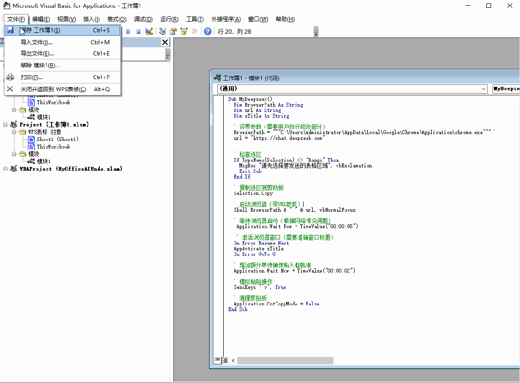Switch to Procedure View button in code window
Image resolution: width=520 pixels, height=383 pixels.
(x=217, y=360)
